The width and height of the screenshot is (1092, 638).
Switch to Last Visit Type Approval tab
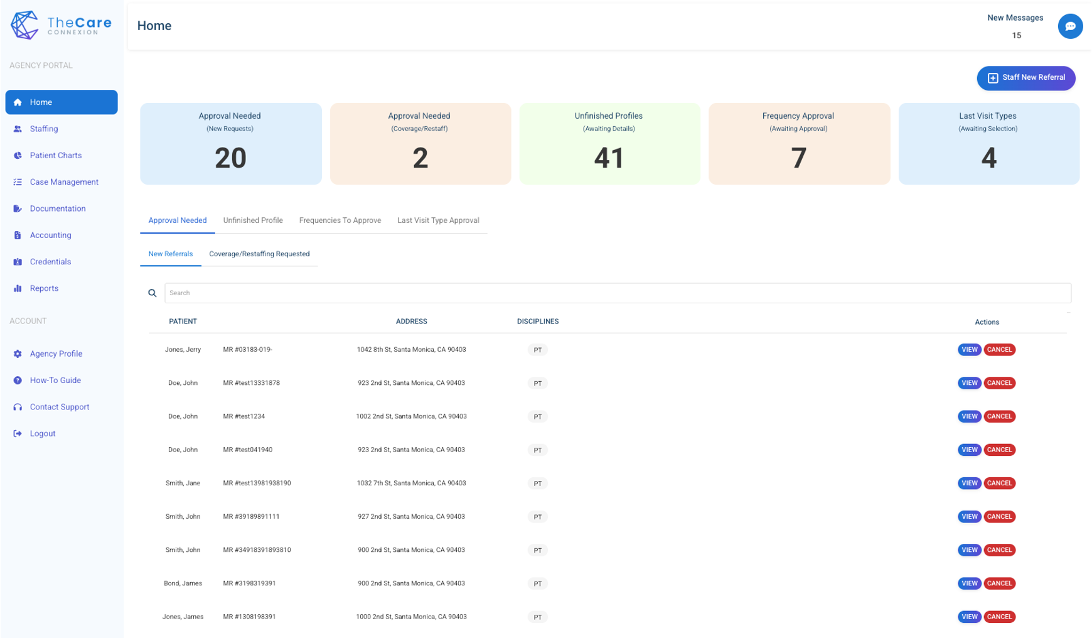438,220
